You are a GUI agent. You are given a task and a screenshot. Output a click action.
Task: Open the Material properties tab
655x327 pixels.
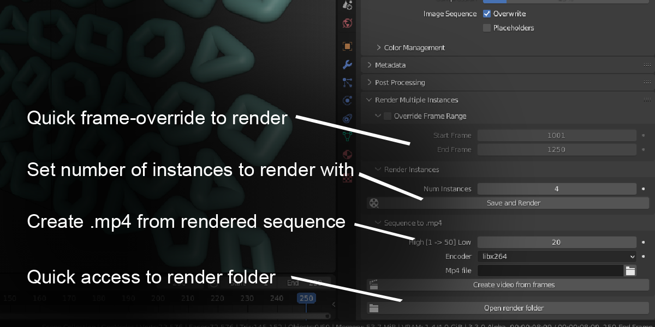pyautogui.click(x=347, y=154)
